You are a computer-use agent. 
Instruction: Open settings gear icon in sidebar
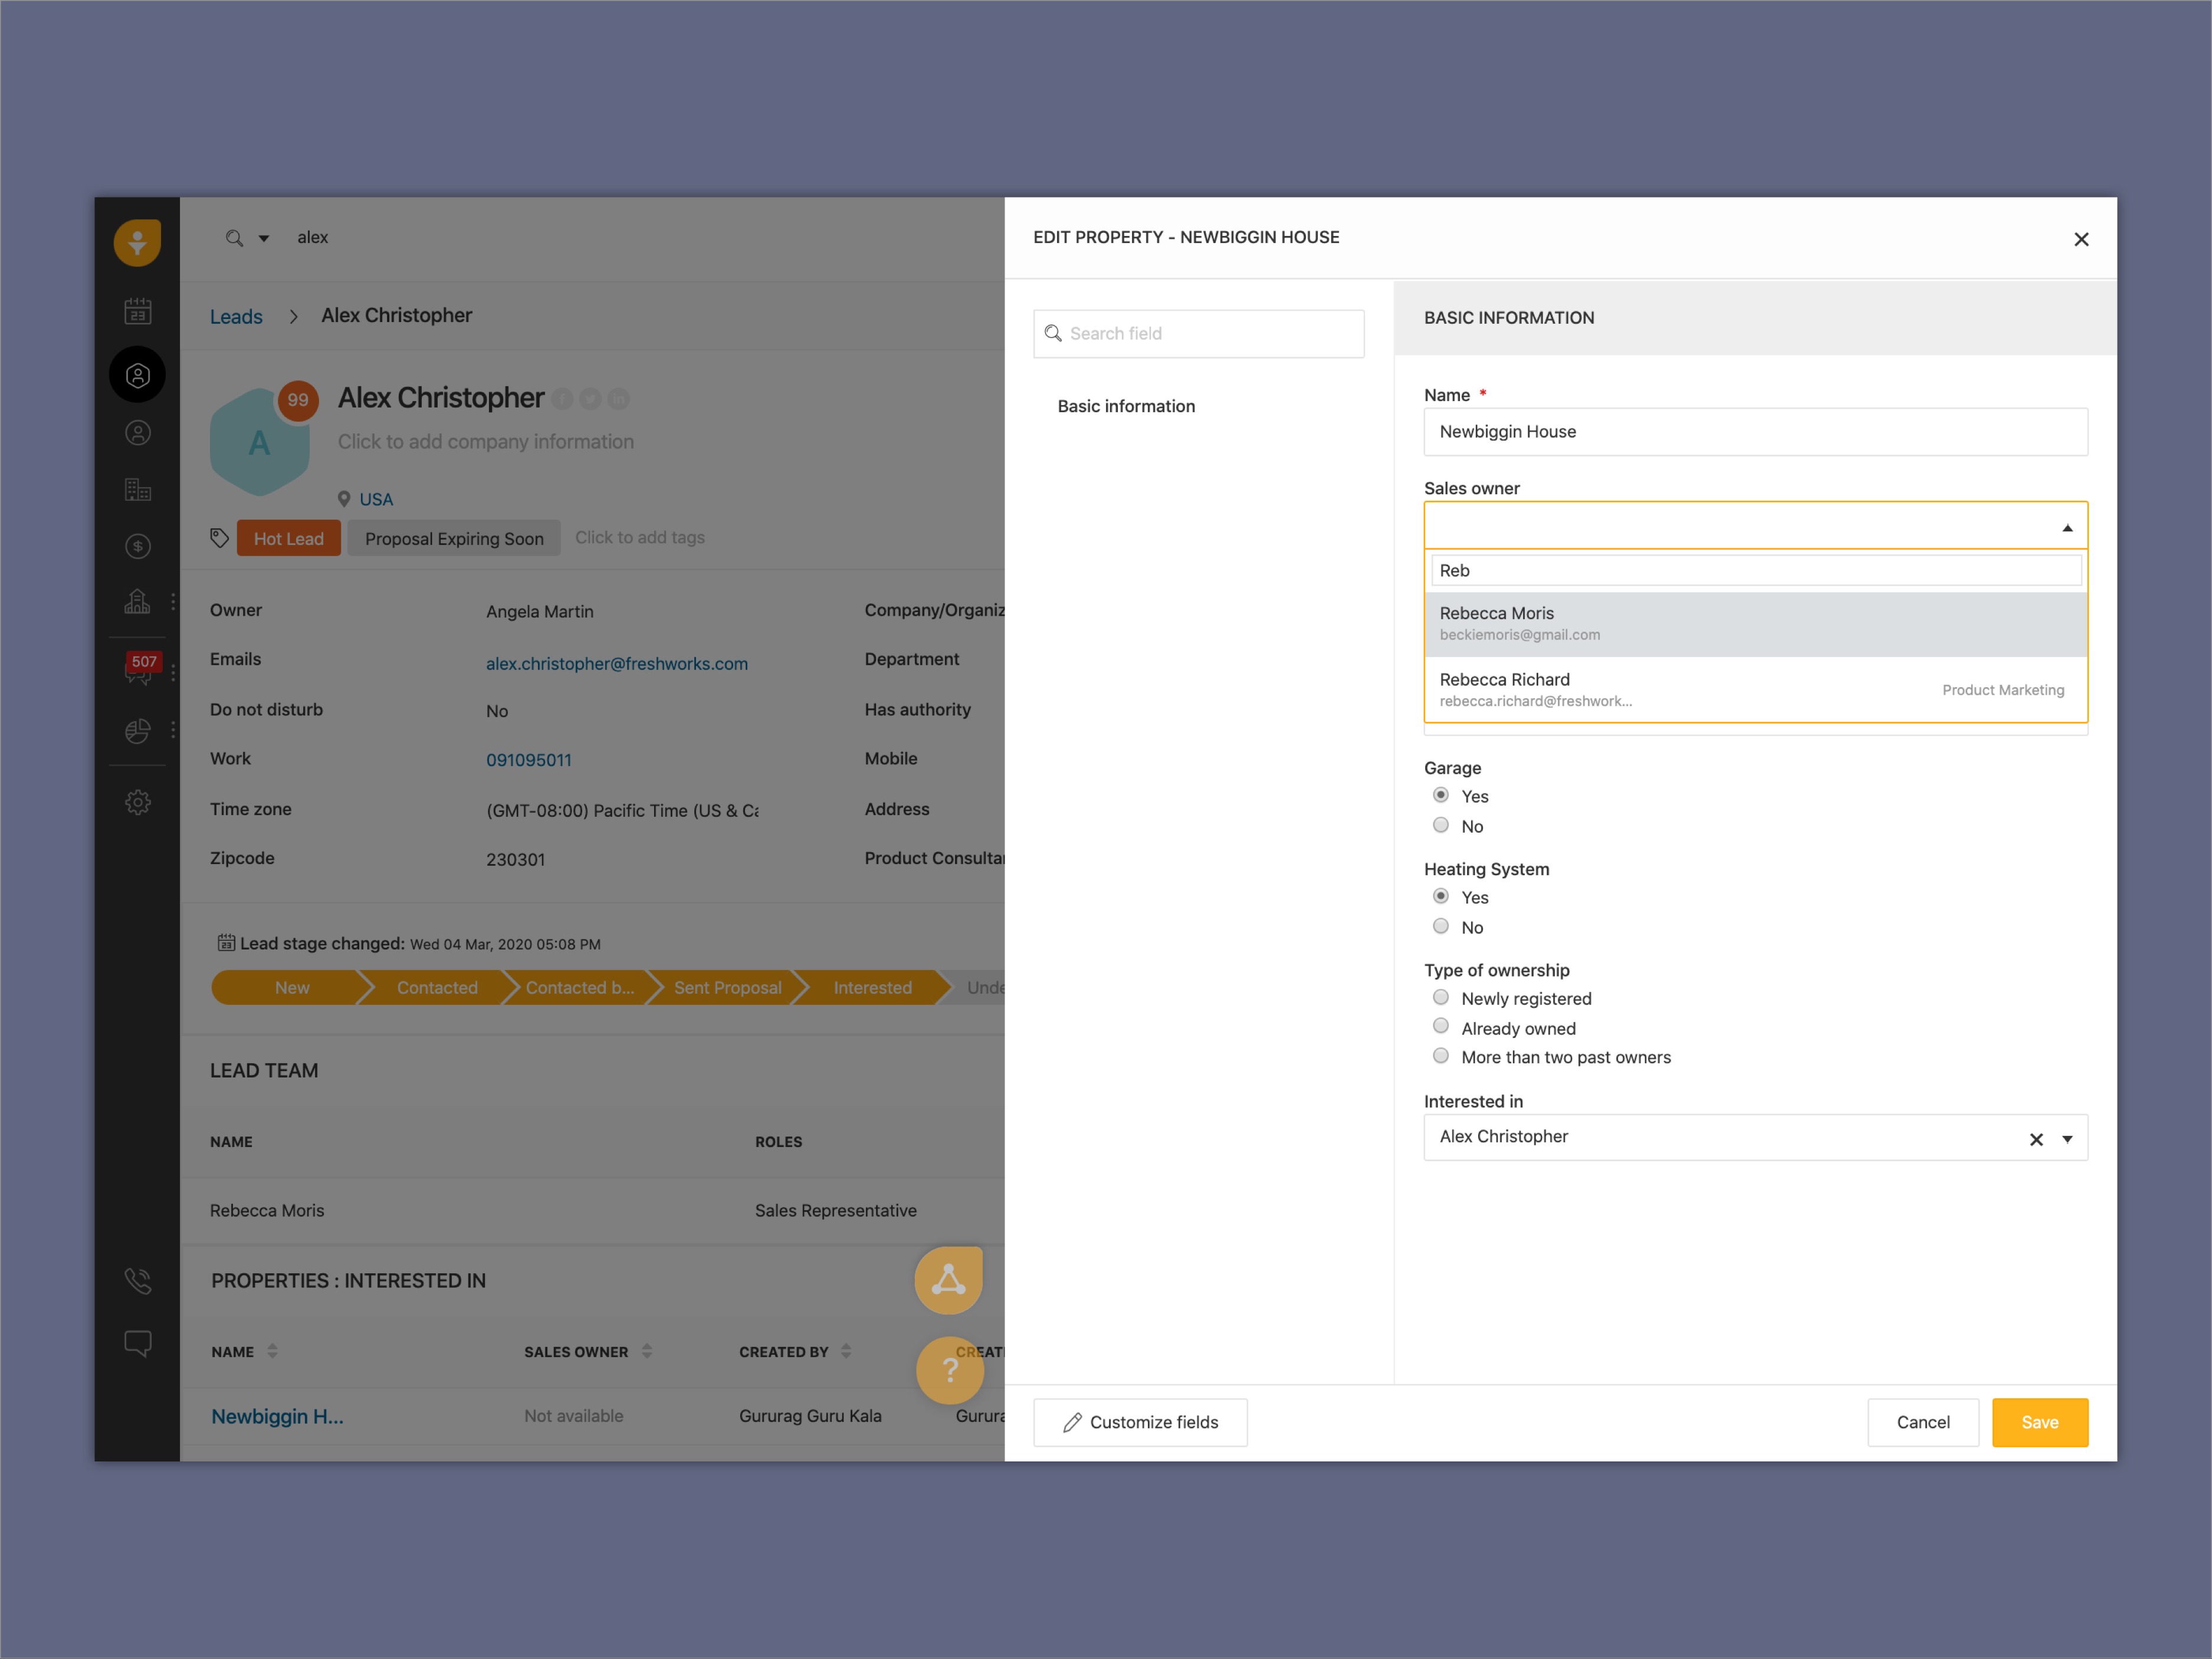(138, 802)
